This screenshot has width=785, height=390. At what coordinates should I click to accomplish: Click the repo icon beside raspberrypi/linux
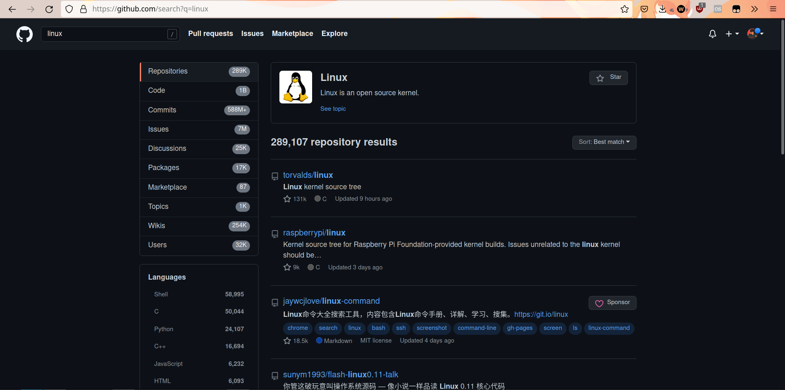[275, 234]
